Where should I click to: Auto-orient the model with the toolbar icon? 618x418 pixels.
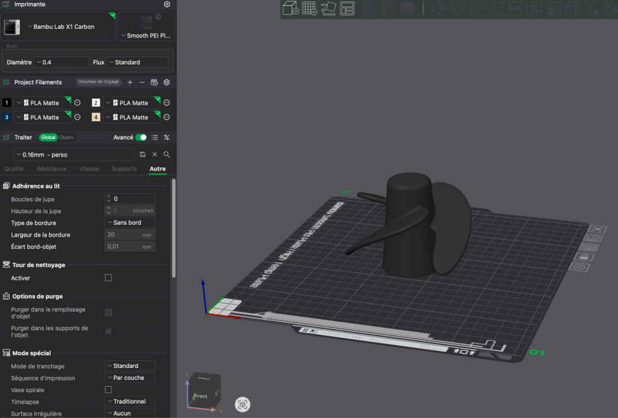coord(328,8)
